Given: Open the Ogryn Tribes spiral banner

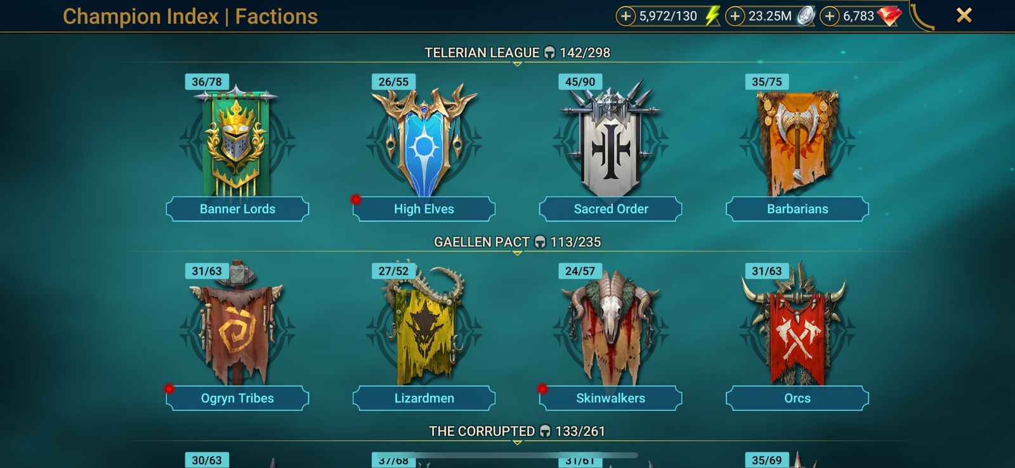Looking at the screenshot, I should point(237,324).
